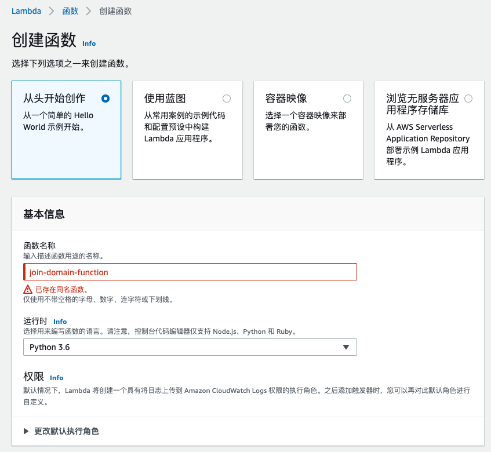Select the 从头开始创作 radio button
This screenshot has width=491, height=452.
coord(106,99)
